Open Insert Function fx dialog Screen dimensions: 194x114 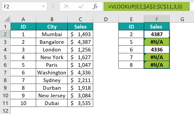click(95, 6)
